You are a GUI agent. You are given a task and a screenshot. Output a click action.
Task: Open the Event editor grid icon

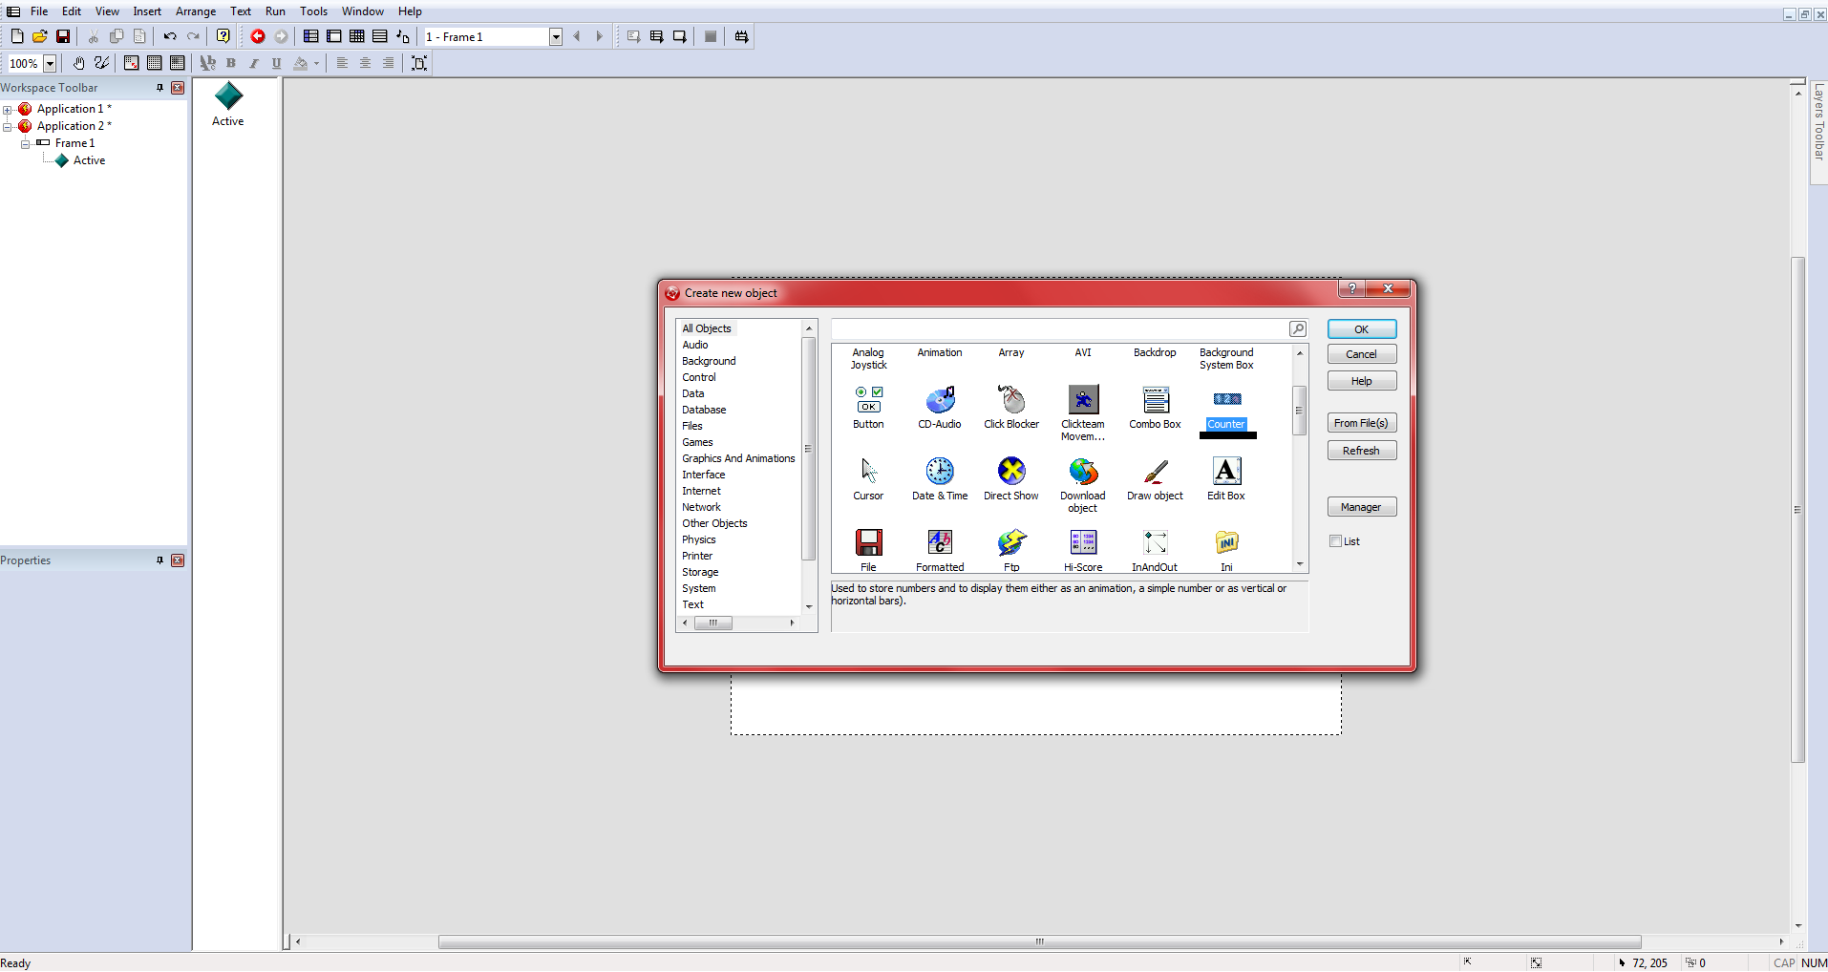pyautogui.click(x=357, y=36)
